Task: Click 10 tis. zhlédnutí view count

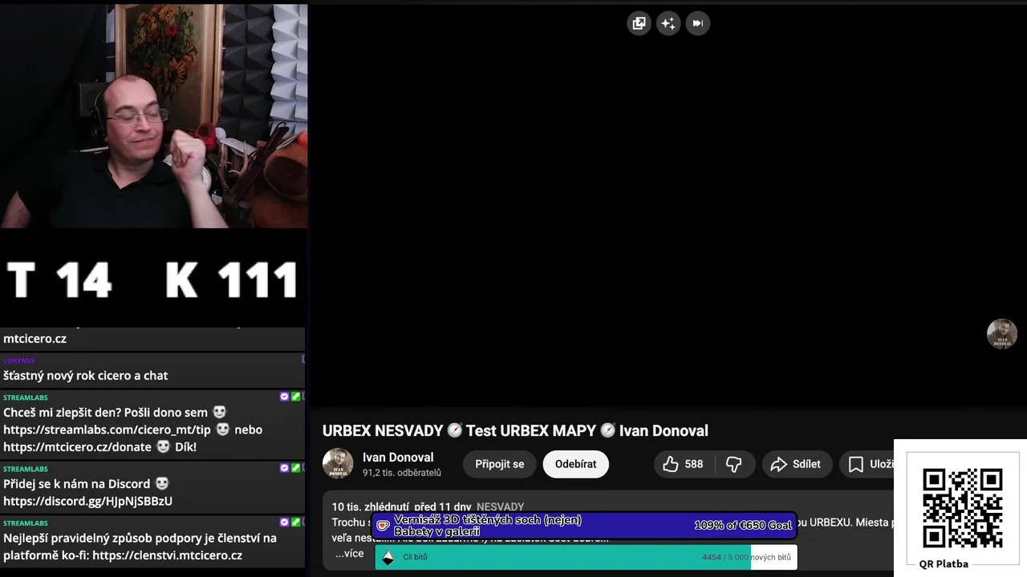Action: [370, 507]
